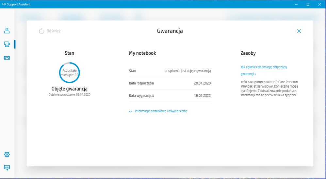Screen dimensions: 326x179
Task: Select the Urządzenie jest objęte gwarancją status text
Action: click(187, 71)
